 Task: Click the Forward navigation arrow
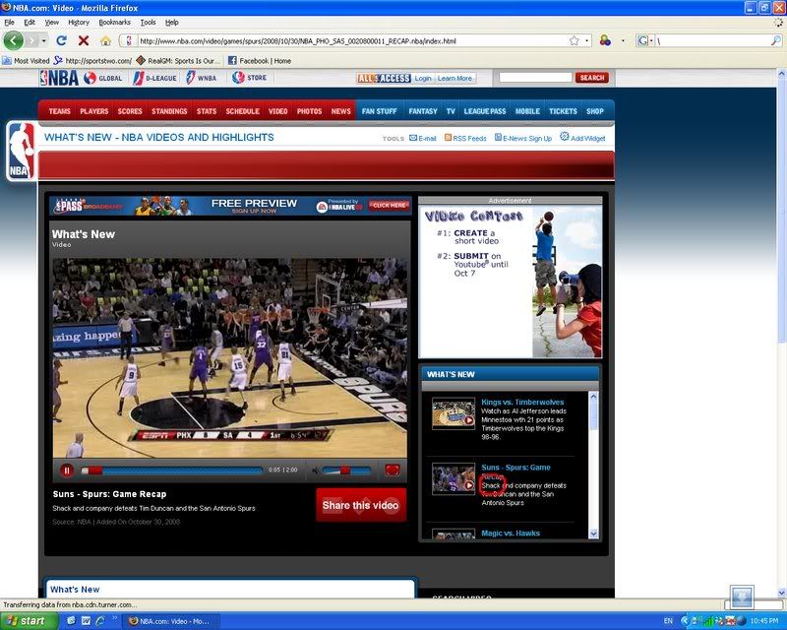(x=32, y=40)
